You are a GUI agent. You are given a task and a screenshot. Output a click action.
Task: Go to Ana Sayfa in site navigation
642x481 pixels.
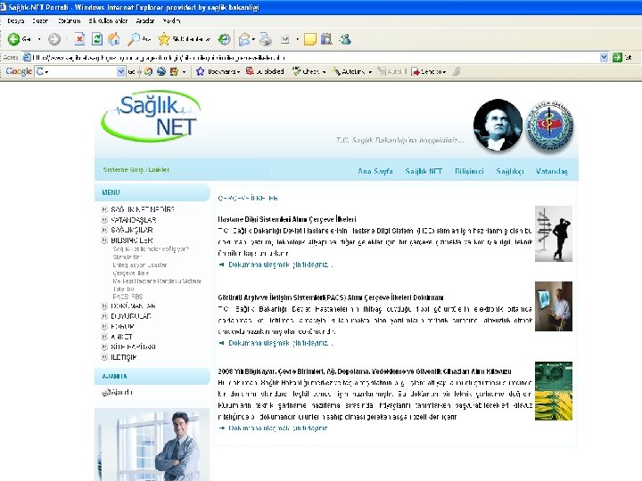click(375, 171)
